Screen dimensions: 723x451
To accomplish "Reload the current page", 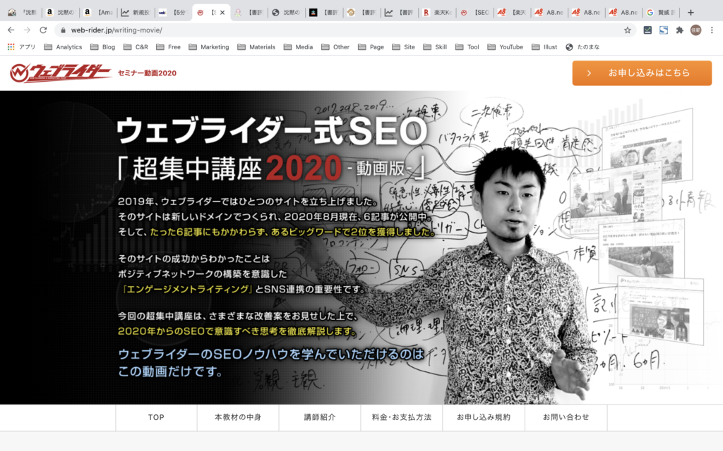I will pos(43,30).
